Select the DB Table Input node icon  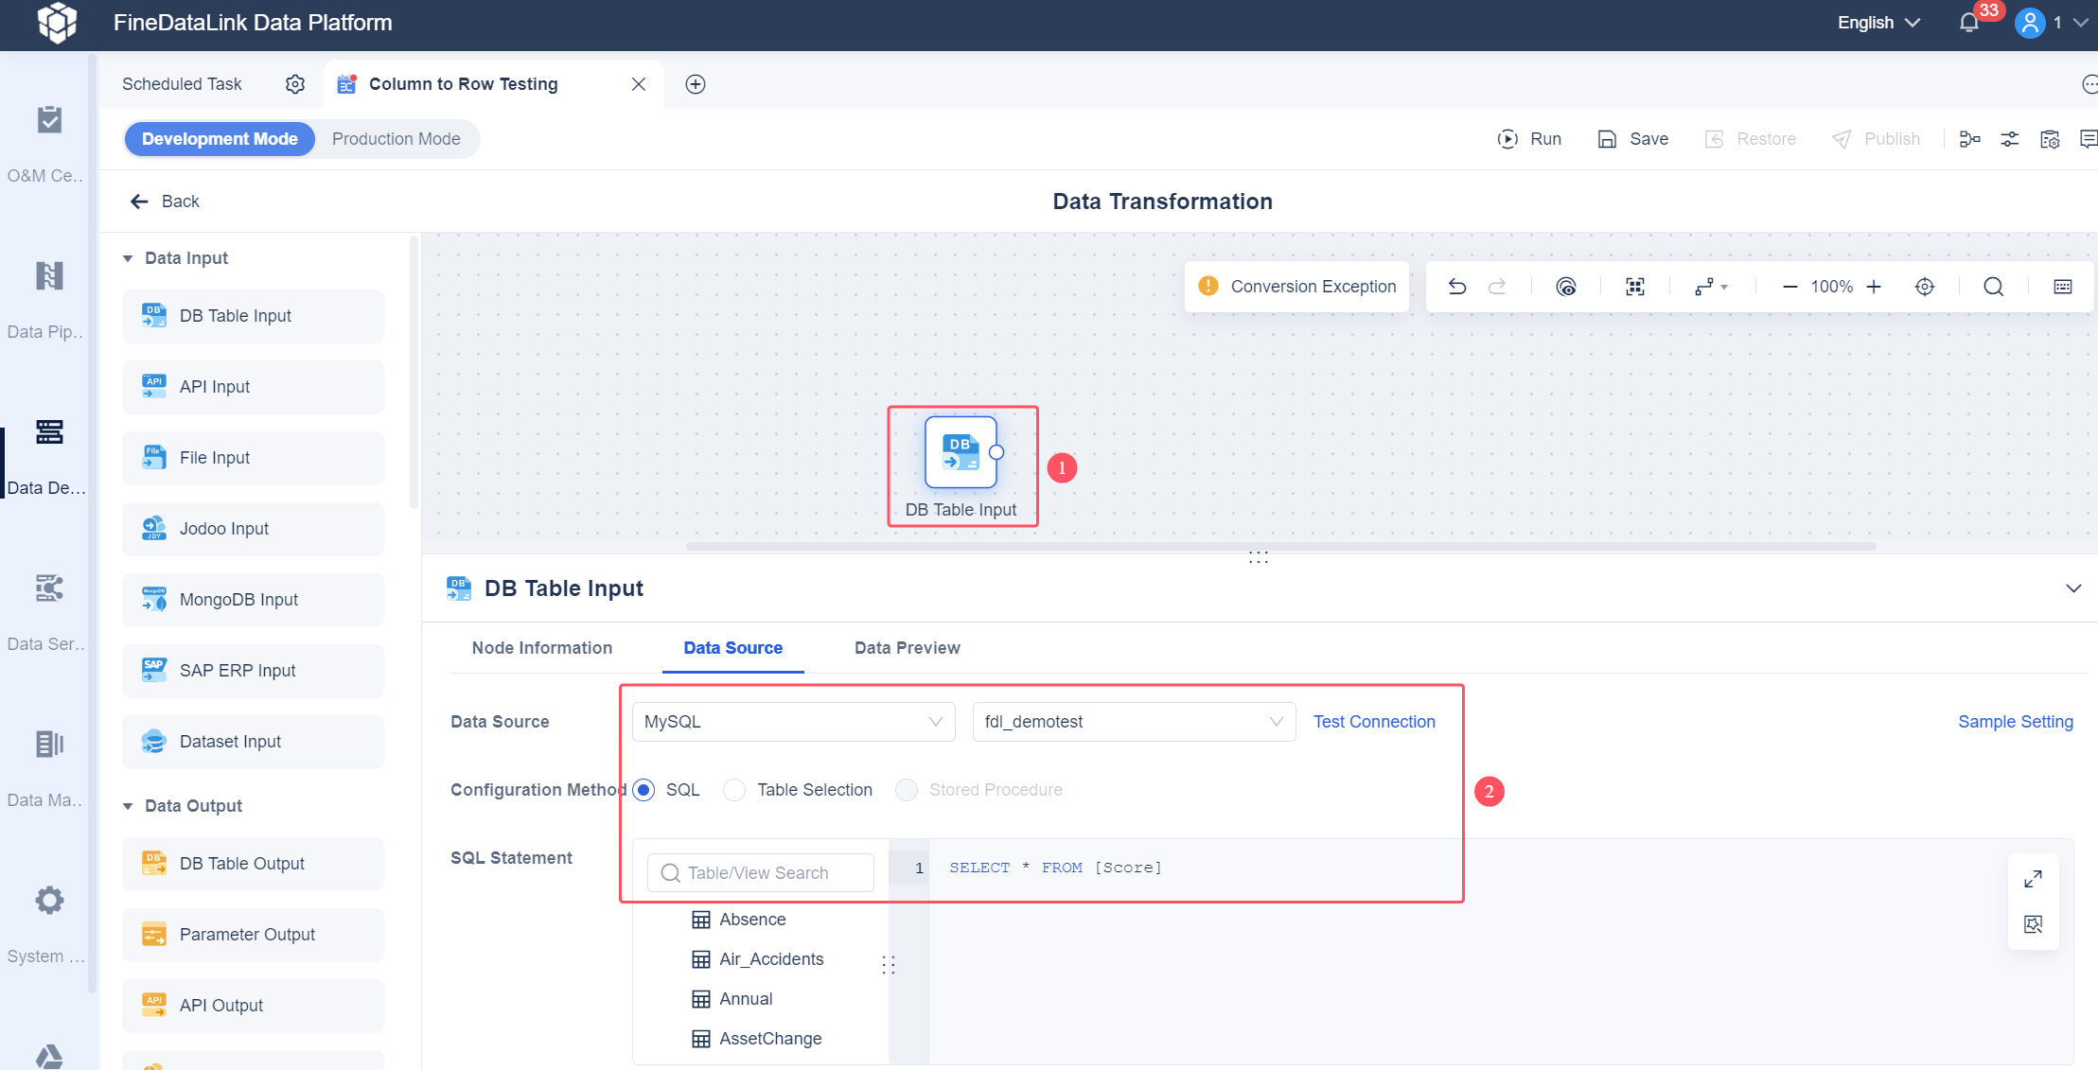tap(961, 454)
